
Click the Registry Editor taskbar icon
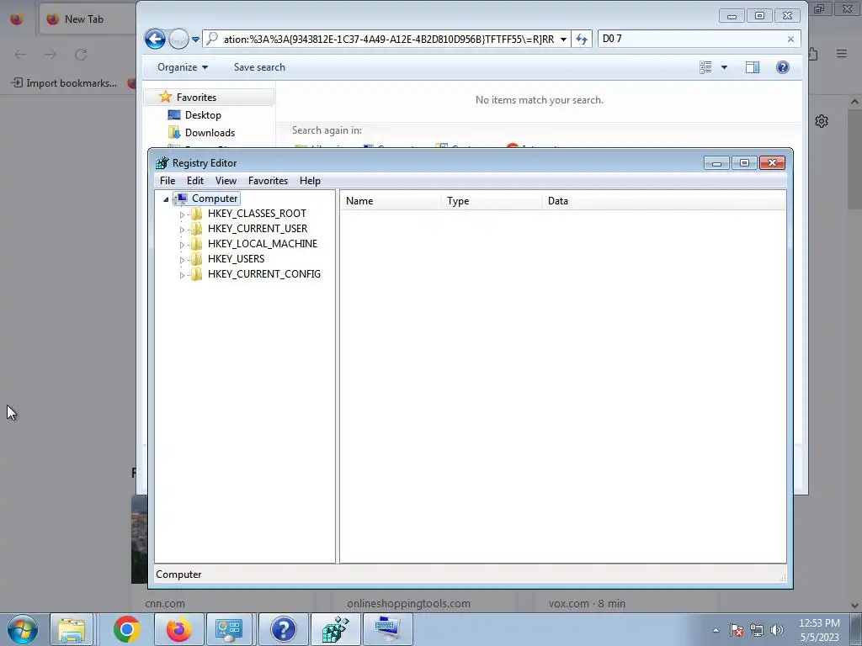[x=335, y=629]
